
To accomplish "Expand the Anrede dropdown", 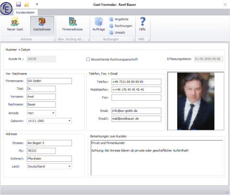I will pos(53,113).
